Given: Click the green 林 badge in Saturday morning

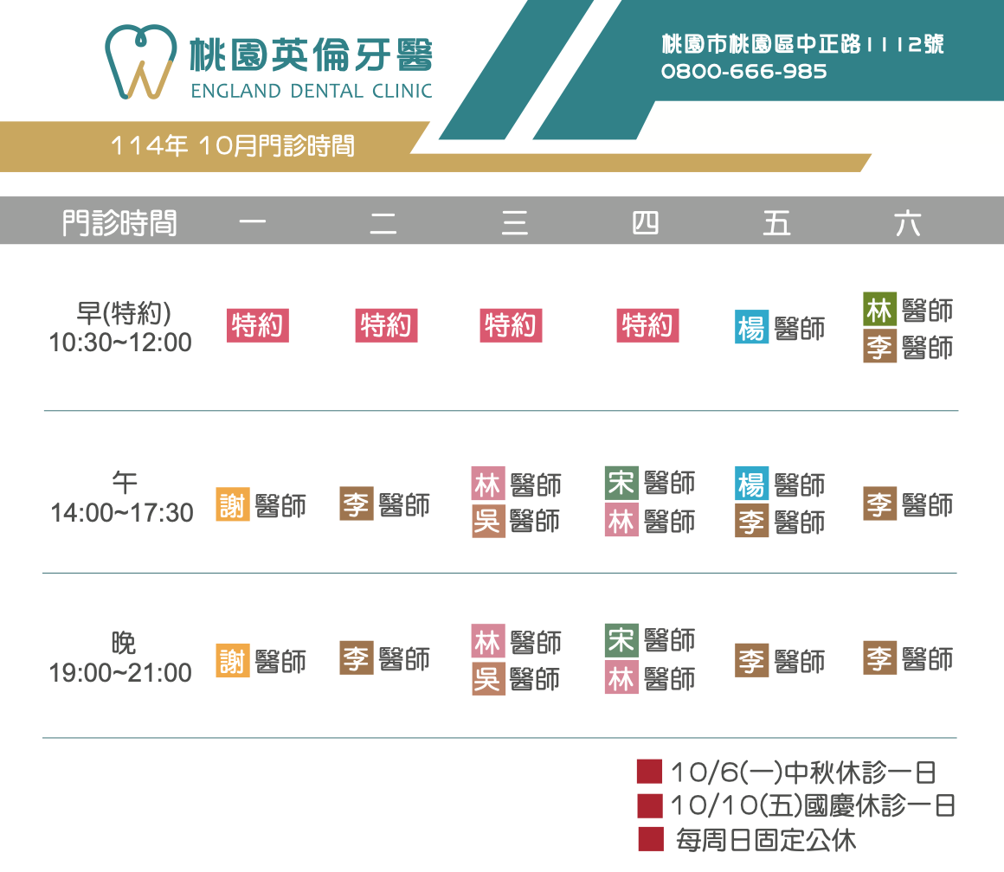Looking at the screenshot, I should [x=879, y=309].
